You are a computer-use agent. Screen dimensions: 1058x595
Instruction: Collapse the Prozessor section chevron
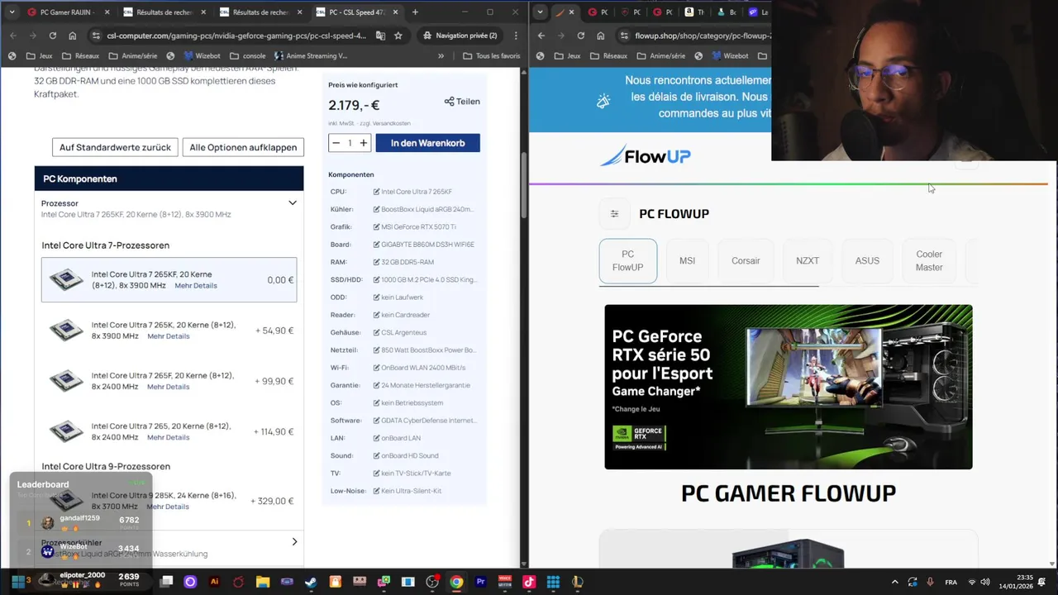(x=292, y=202)
